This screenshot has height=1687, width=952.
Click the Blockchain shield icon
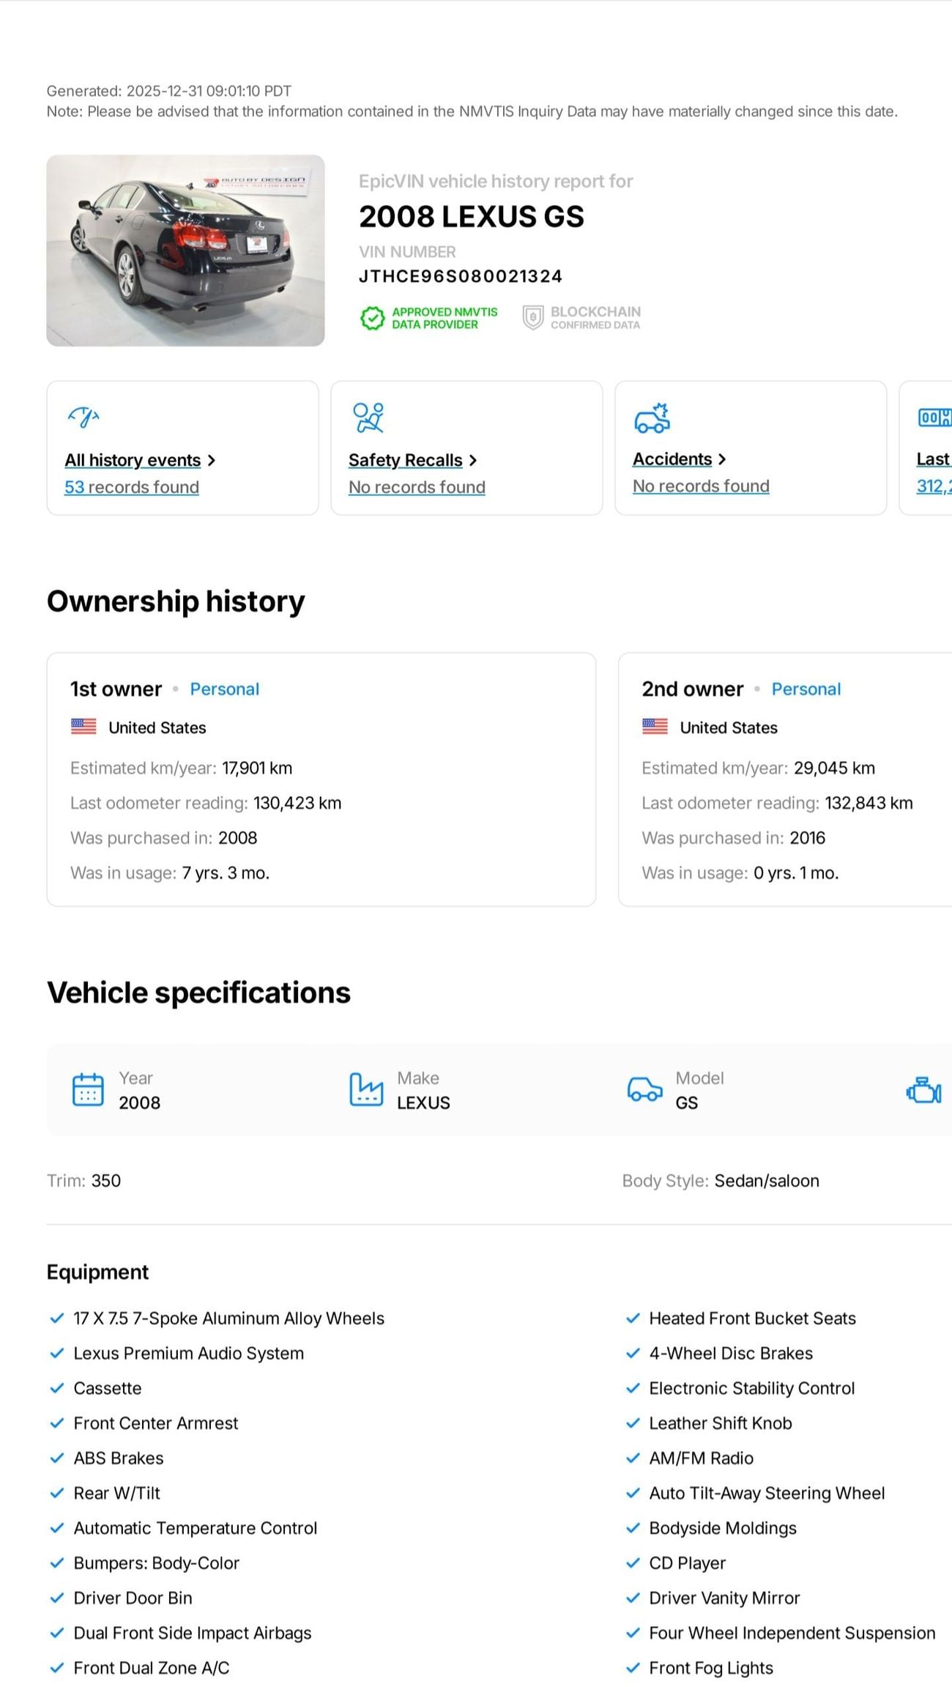[532, 318]
